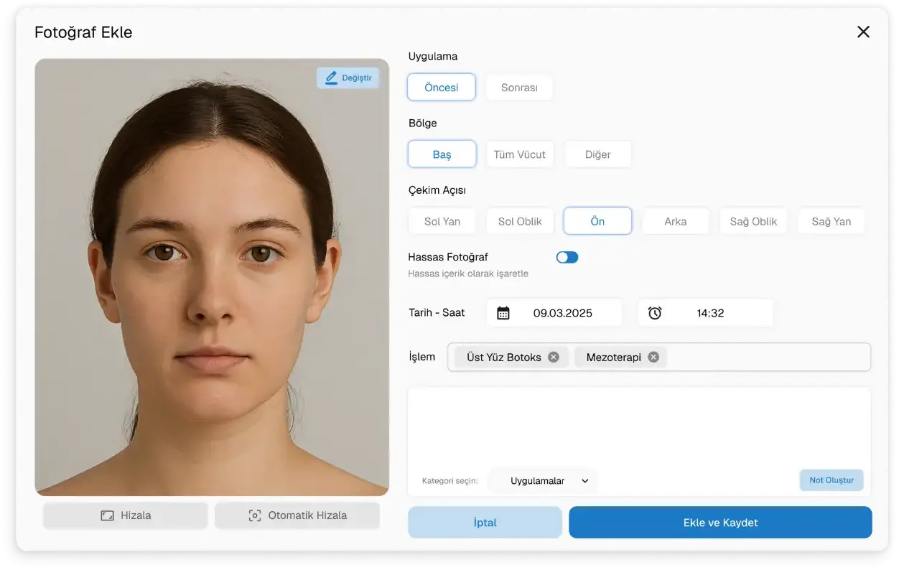Click the Hizala crop icon
The image size is (899, 570).
[x=107, y=515]
